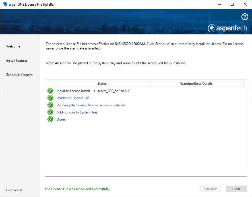Select the row 'Initialize license install --> lservrc_008_6d9e0.SLF'
252x197 pixels.
click(146, 91)
